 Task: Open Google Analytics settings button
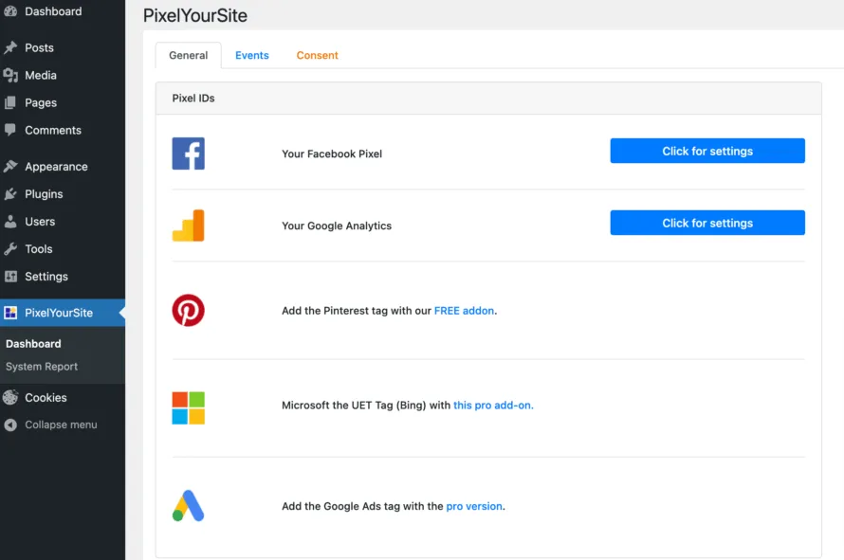click(x=706, y=222)
